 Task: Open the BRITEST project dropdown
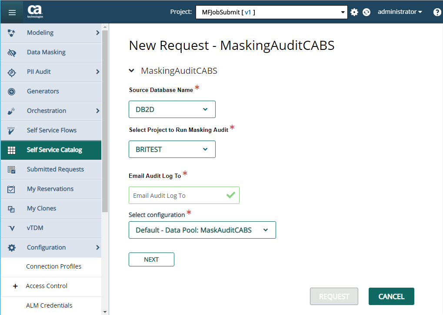172,149
